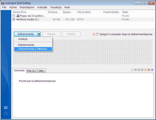The height and width of the screenshot is (120, 156).
Task: Click the cluster map grid icon in sidebar
Action: 6,107
